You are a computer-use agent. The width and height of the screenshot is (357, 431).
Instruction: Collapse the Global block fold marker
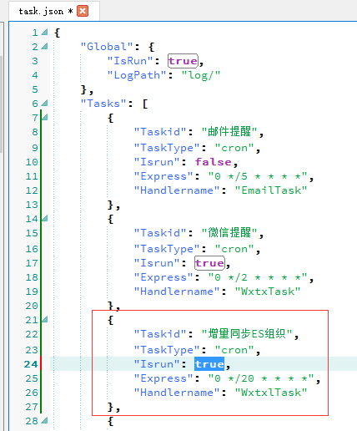point(44,46)
